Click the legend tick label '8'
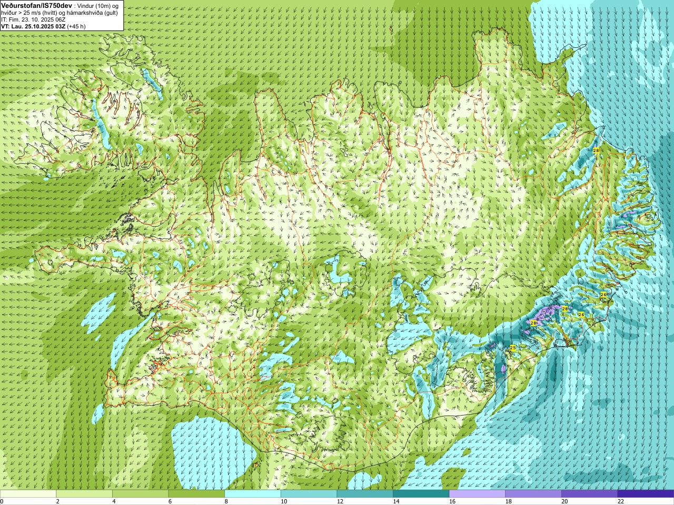Viewport: 674px width, 505px height. pyautogui.click(x=226, y=501)
